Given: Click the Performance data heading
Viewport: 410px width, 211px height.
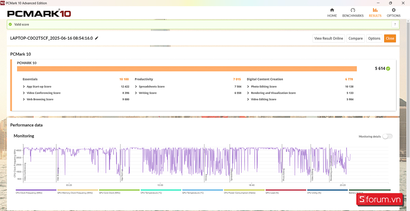Looking at the screenshot, I should tap(26, 125).
